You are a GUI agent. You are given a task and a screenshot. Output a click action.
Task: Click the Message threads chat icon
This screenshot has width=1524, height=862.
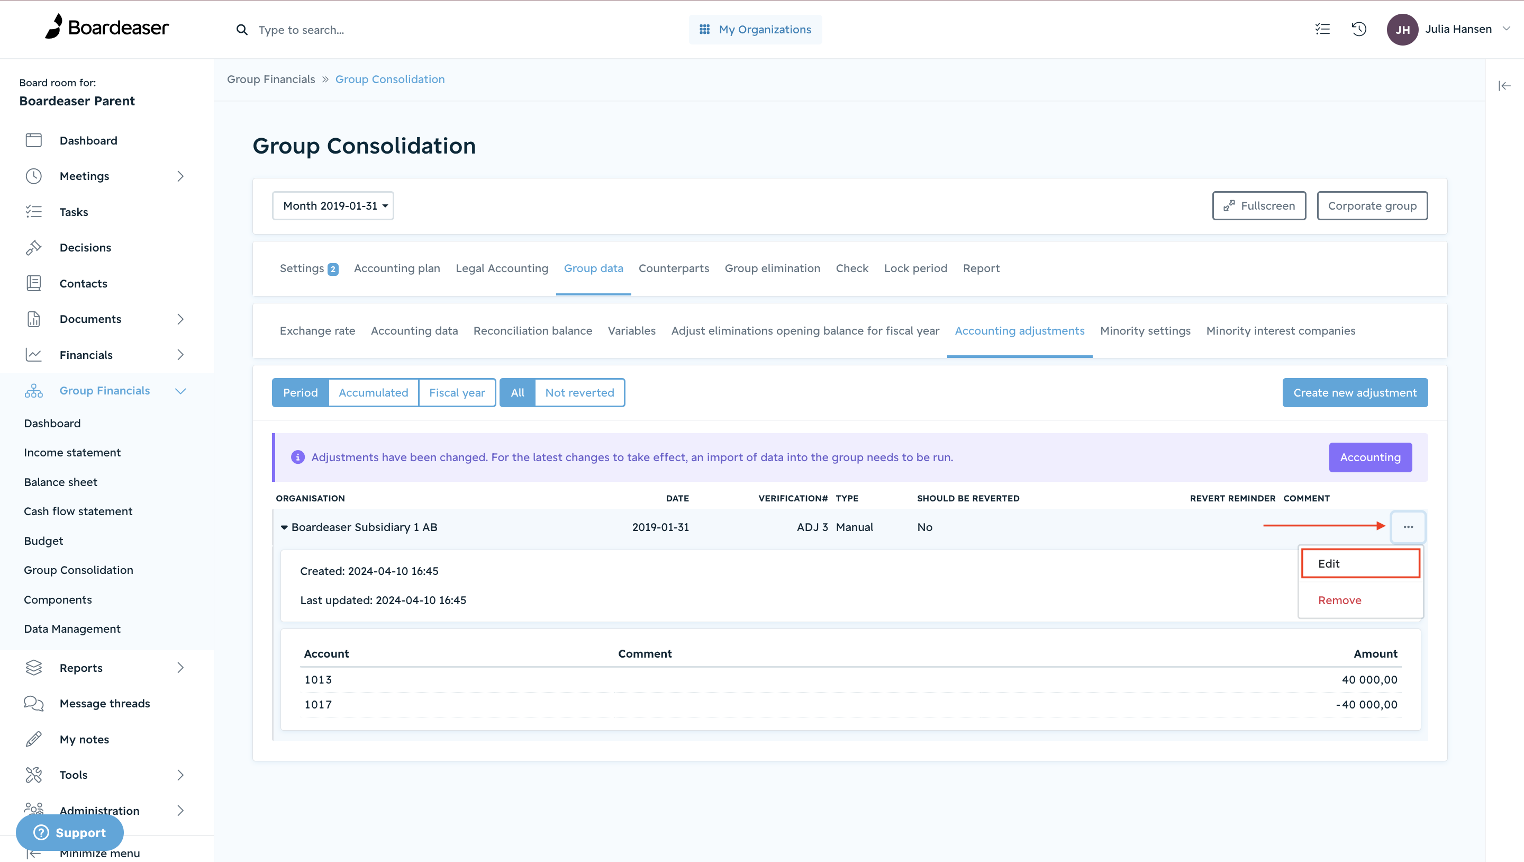tap(34, 703)
